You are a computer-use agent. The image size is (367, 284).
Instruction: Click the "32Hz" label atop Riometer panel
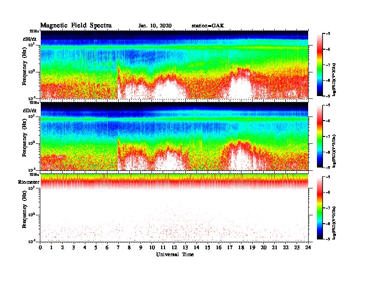(34, 174)
